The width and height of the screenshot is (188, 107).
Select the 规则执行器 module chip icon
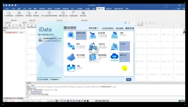point(71,35)
